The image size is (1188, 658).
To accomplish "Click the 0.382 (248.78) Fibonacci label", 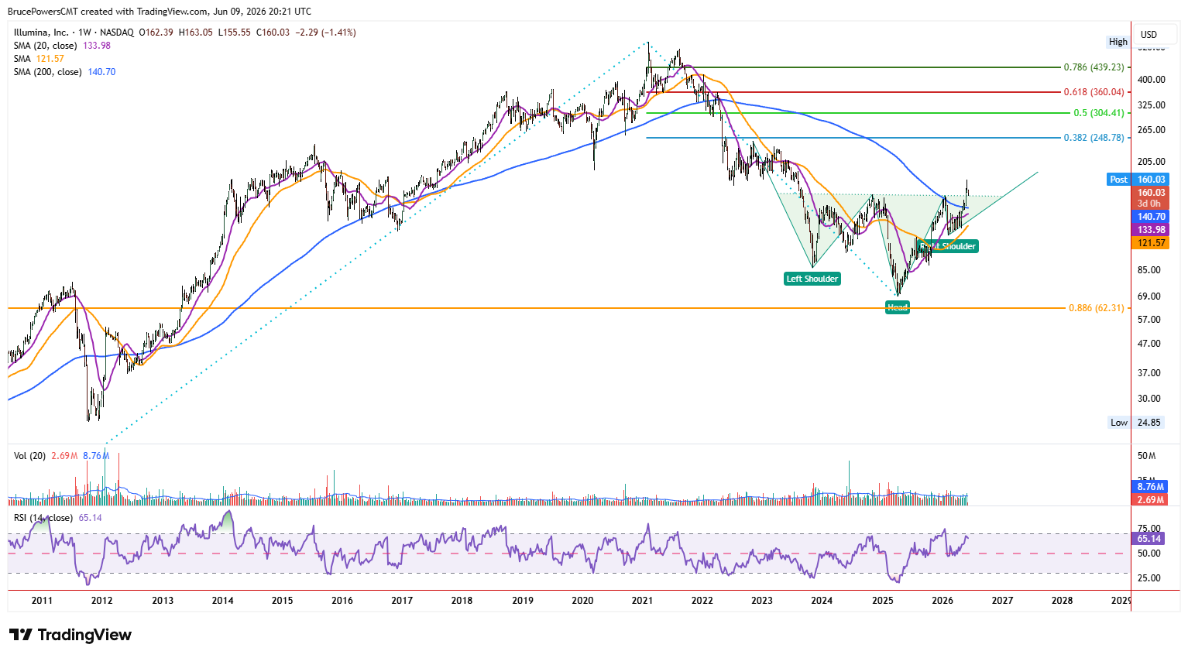I will point(1094,138).
